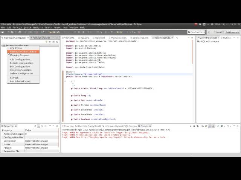Open the Properties view menu dropdown

pos(50,126)
